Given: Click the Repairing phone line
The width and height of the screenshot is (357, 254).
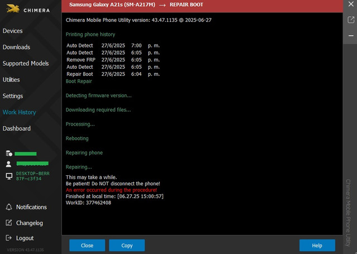Looking at the screenshot, I should [x=84, y=153].
